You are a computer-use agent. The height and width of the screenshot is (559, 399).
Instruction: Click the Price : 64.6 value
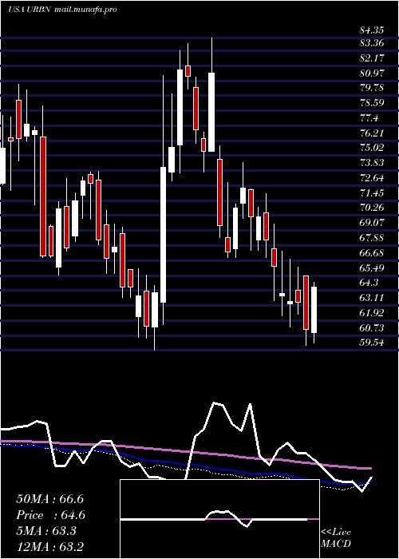click(50, 515)
